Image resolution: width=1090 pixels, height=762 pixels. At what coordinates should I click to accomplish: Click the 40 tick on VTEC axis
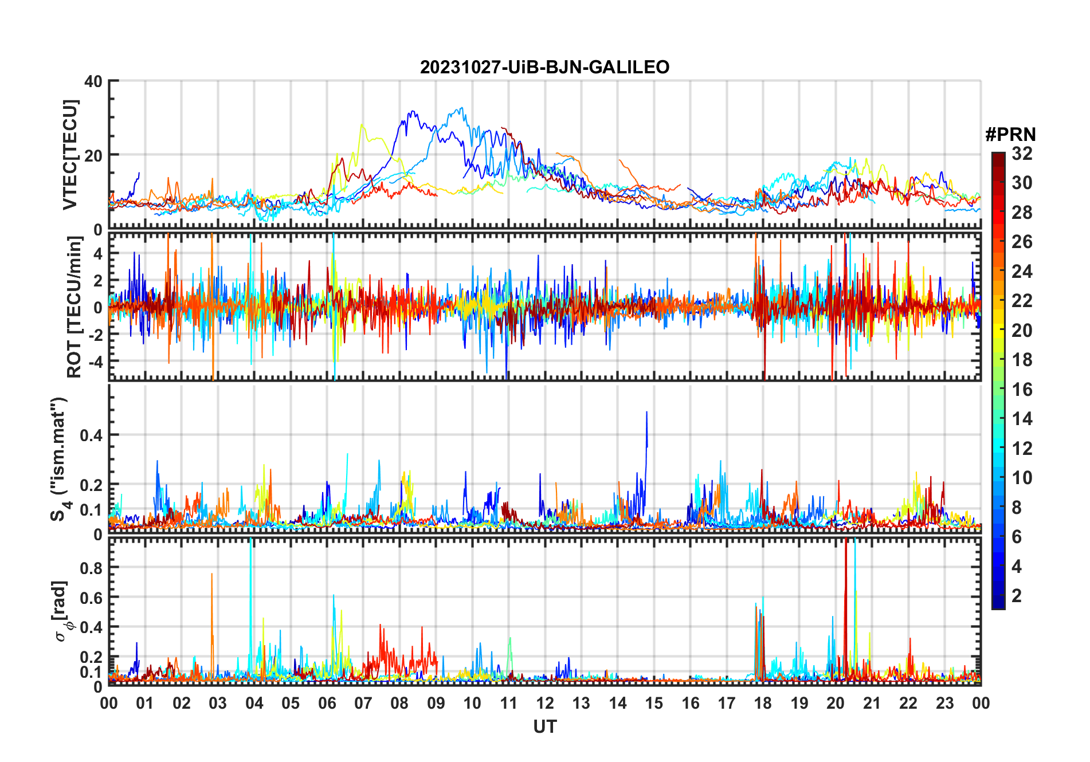point(93,82)
